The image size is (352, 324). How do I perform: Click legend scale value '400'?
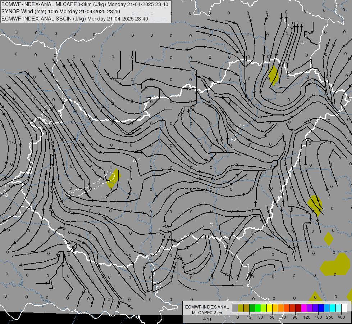tap(341, 317)
